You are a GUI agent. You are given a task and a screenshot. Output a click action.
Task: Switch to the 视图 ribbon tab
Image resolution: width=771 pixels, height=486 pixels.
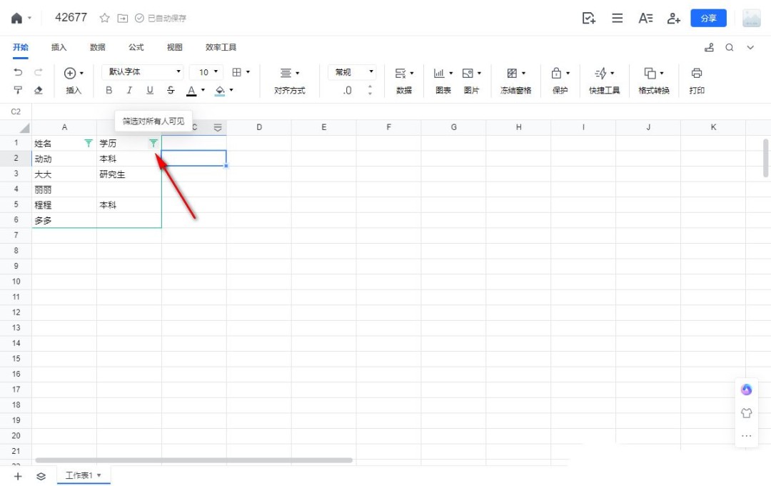174,46
